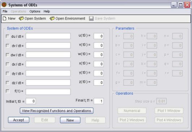Click the Plot 2 Windows button
The width and height of the screenshot is (192, 132).
(132, 120)
